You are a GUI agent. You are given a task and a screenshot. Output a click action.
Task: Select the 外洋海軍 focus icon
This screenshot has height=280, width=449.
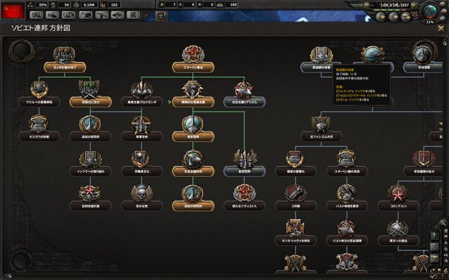[x=424, y=54]
